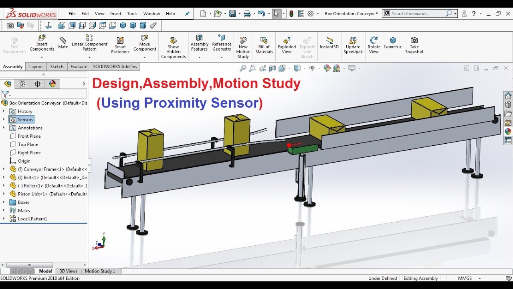The image size is (513, 289).
Task: Switch to the 3D Views tab
Action: pyautogui.click(x=69, y=271)
